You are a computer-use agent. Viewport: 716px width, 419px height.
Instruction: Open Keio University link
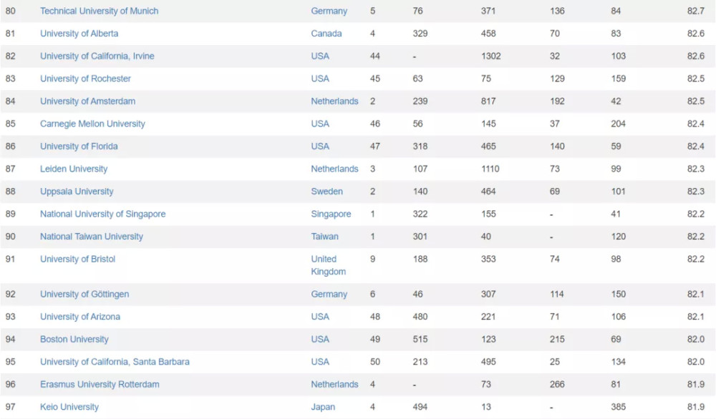click(69, 407)
